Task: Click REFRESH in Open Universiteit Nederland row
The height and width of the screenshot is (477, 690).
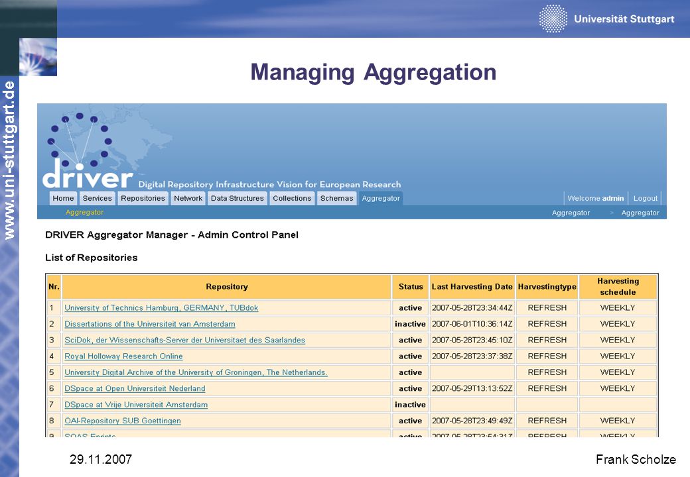Action: tap(547, 389)
